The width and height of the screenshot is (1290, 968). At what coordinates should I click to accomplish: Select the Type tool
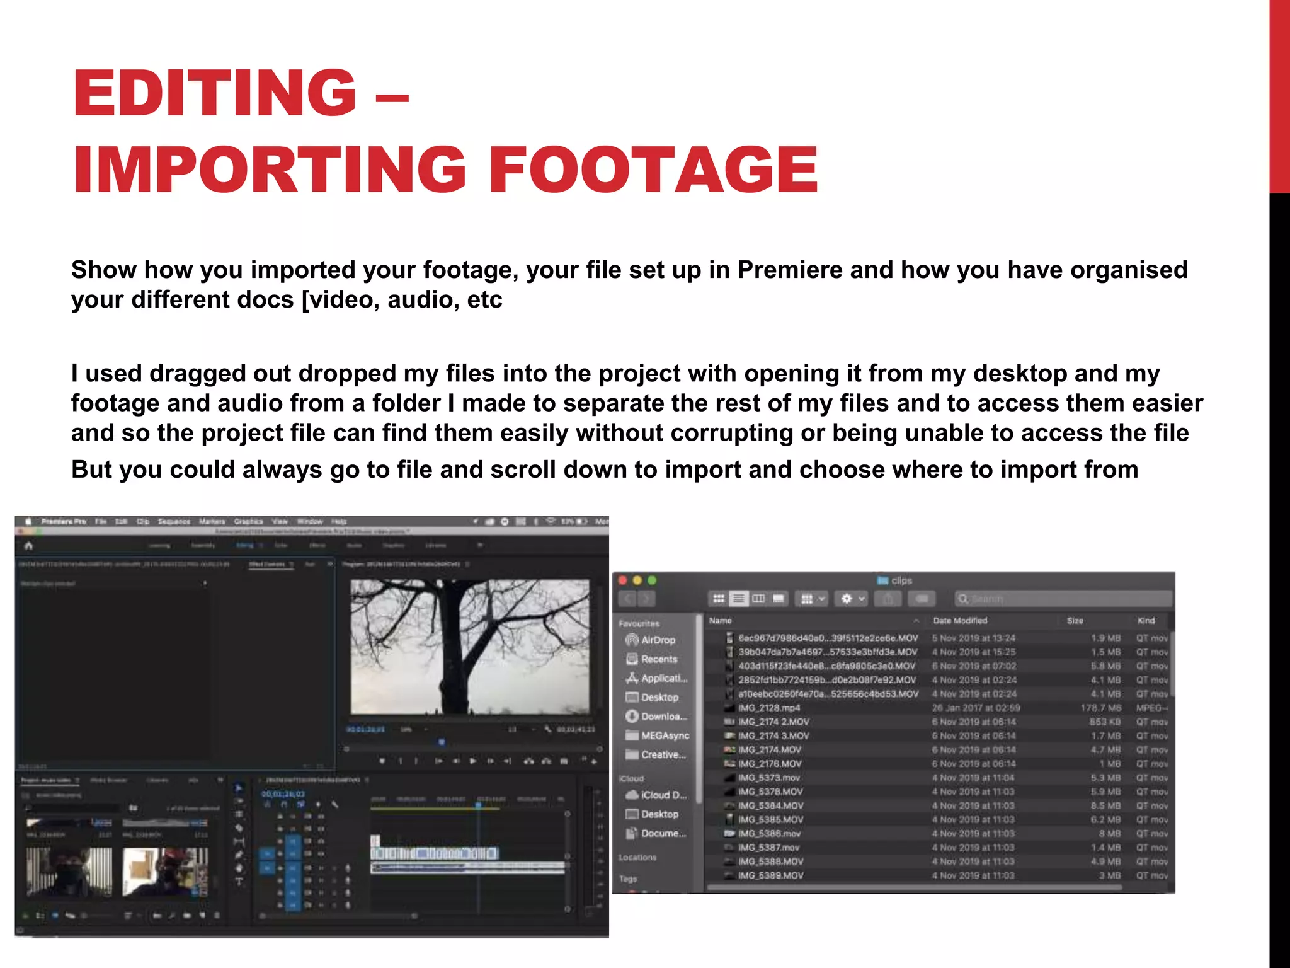click(239, 882)
